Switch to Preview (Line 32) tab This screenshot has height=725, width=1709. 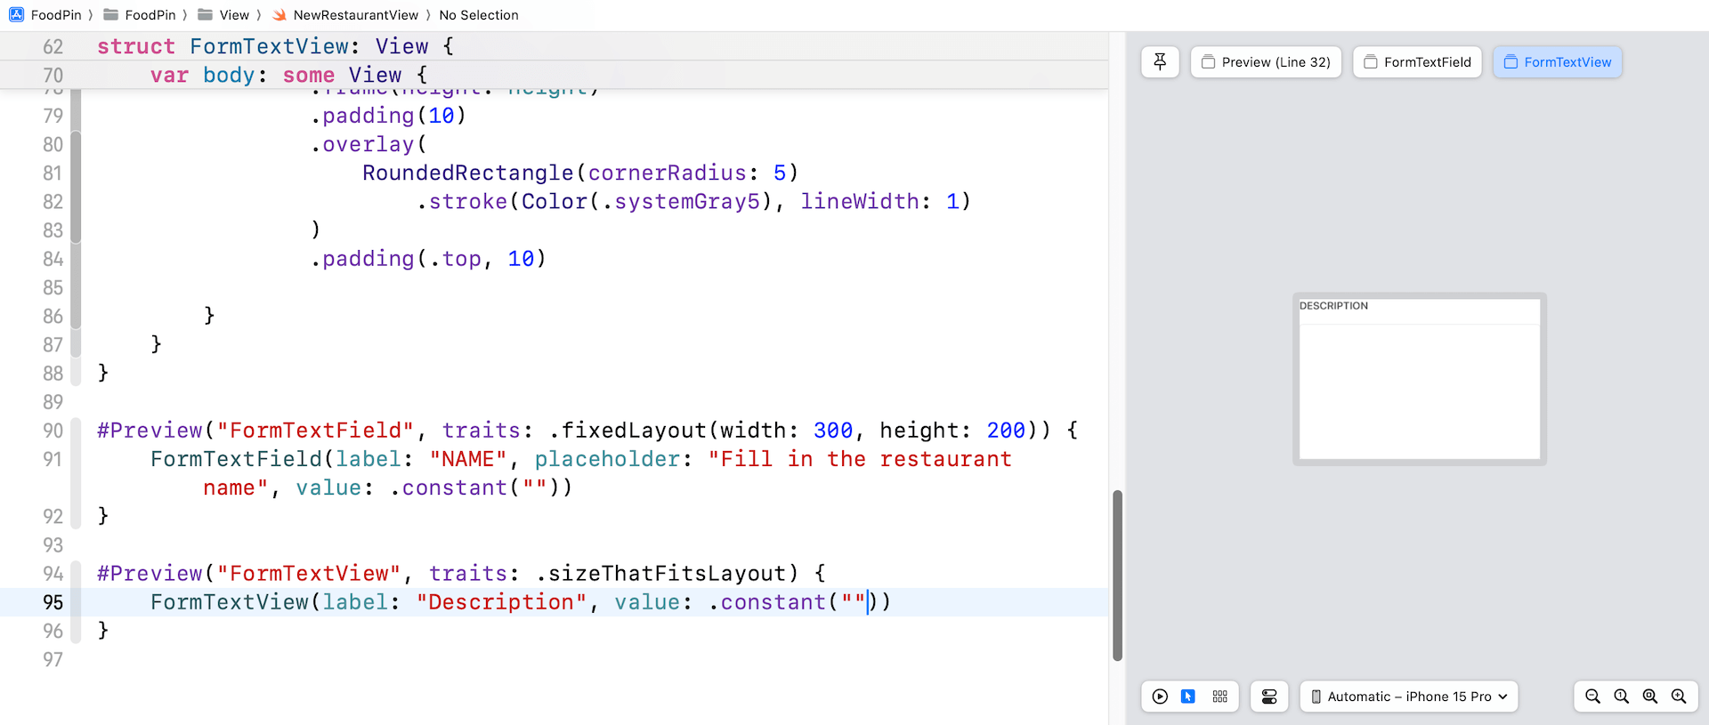[1266, 62]
